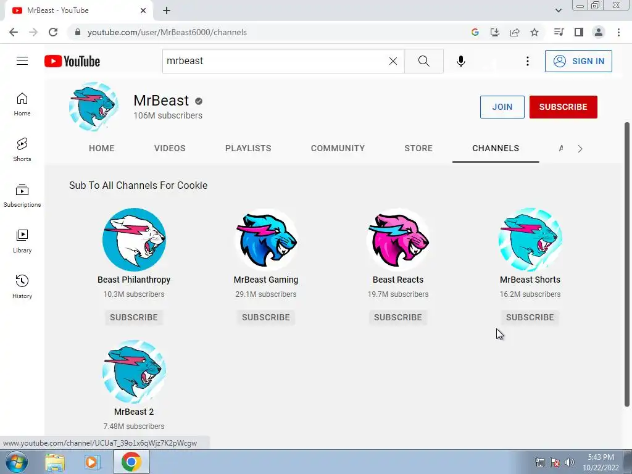Open Windows Media Player from taskbar
632x474 pixels.
pyautogui.click(x=92, y=462)
